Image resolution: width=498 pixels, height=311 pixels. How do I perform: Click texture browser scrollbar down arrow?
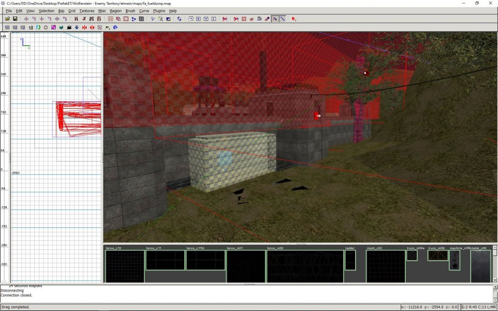pos(495,280)
